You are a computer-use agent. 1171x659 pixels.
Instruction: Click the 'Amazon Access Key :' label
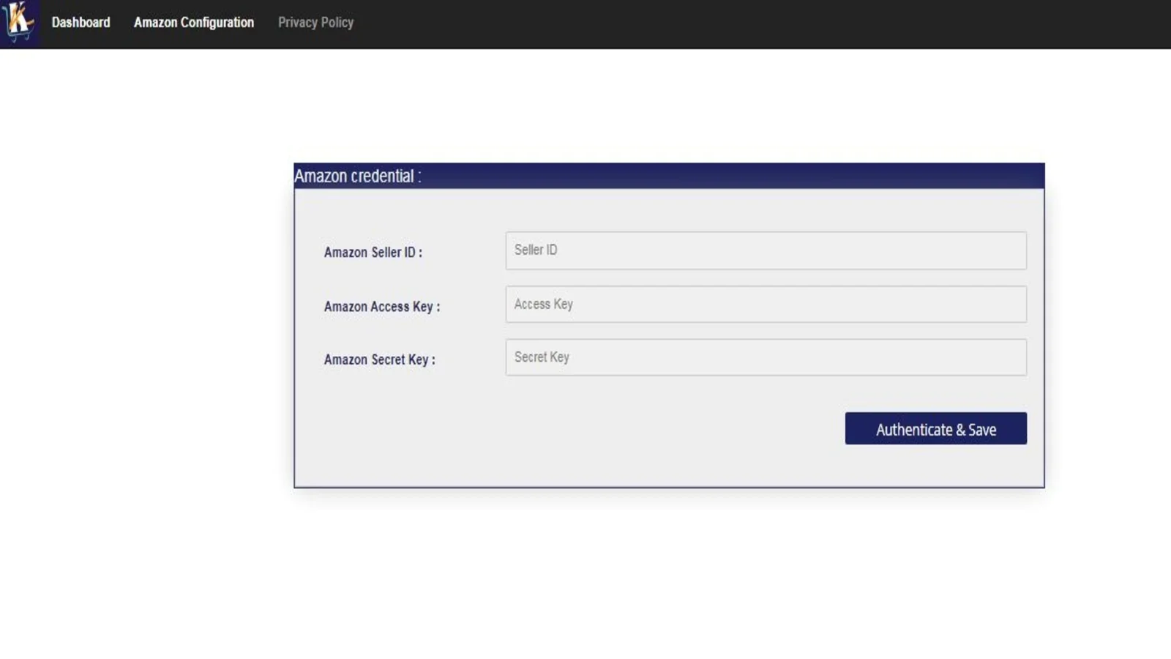point(381,307)
